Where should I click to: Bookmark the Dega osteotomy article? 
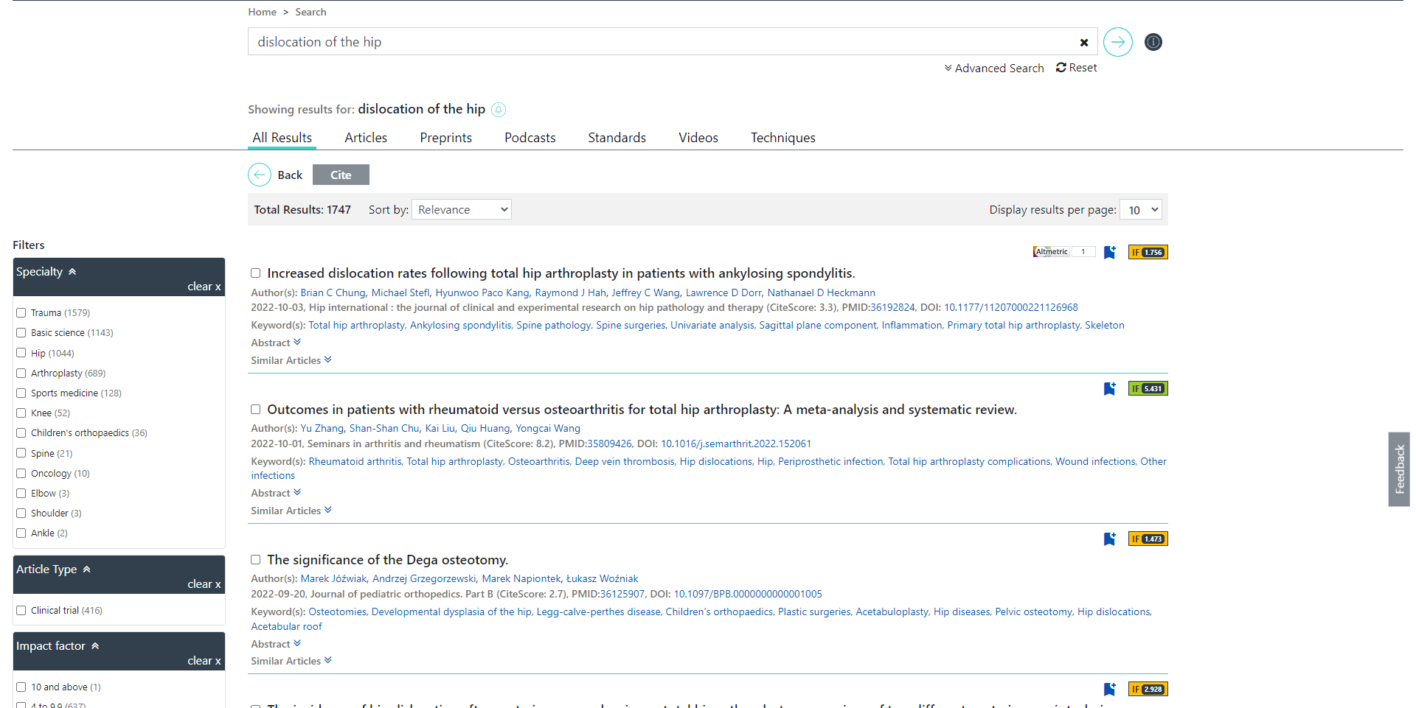point(1109,539)
